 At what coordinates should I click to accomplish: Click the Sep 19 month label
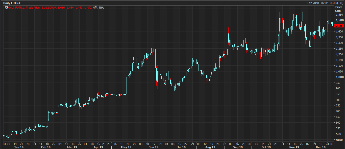tap(238, 147)
